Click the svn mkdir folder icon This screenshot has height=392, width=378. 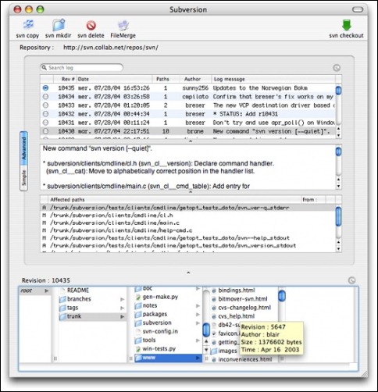tap(59, 25)
